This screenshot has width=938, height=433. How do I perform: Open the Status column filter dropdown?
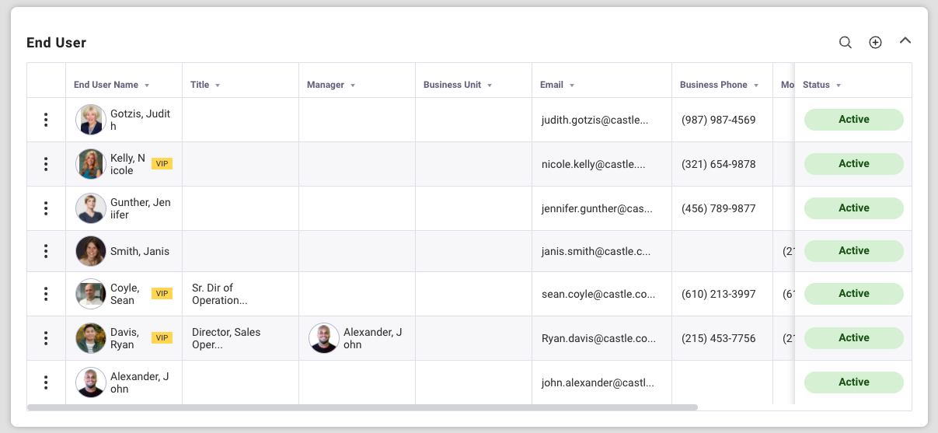pos(839,86)
